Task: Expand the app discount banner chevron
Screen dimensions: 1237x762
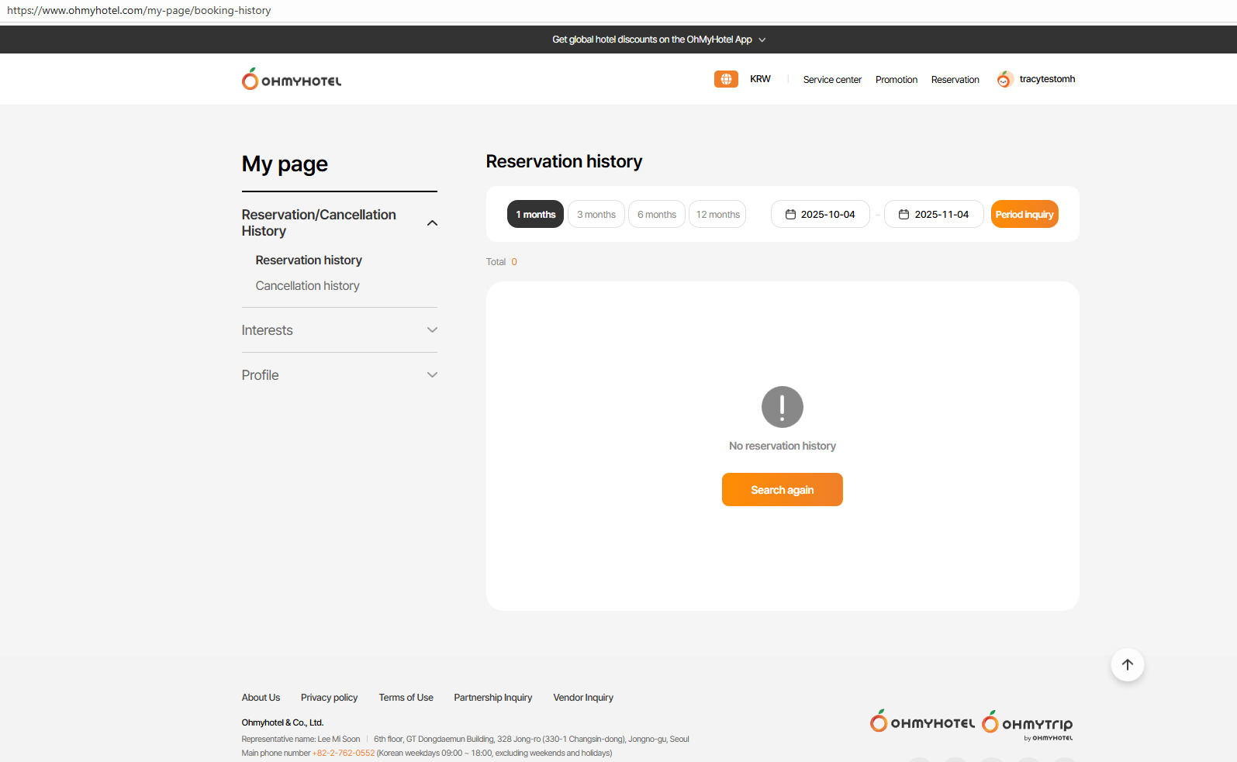Action: 762,40
